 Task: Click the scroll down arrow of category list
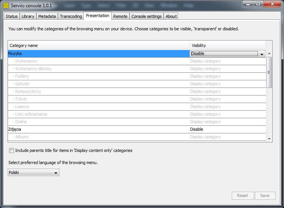tap(269, 139)
